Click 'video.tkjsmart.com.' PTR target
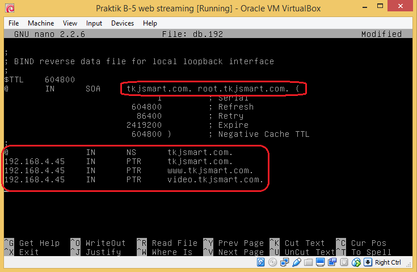This screenshot has height=272, width=417. 215,179
